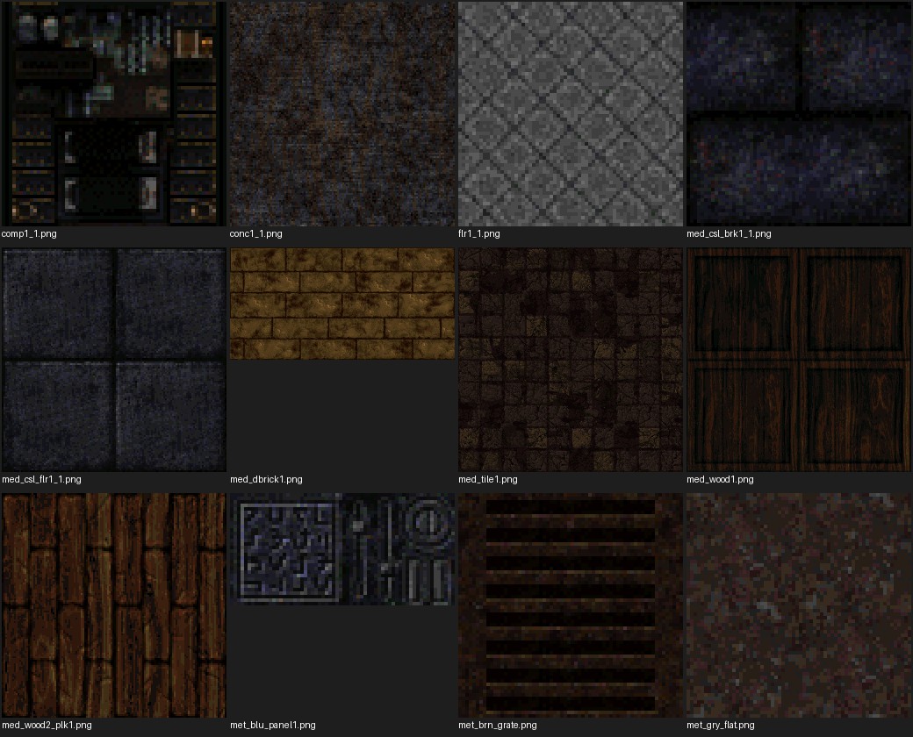The height and width of the screenshot is (737, 913).
Task: Click the conc1_1.png file name label
Action: coord(255,233)
